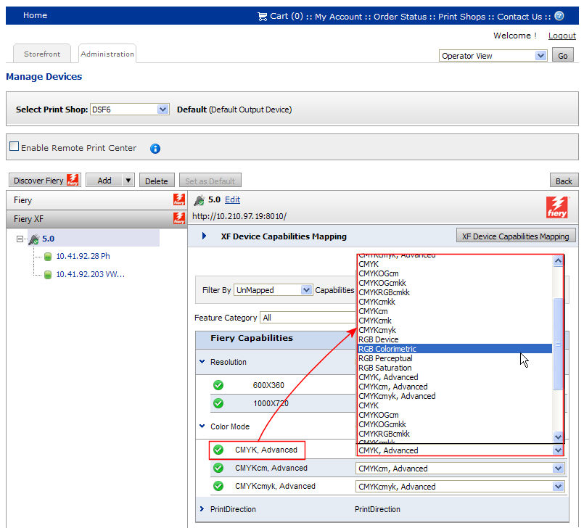Open the Add button dropdown arrow
The width and height of the screenshot is (584, 528).
click(x=128, y=181)
